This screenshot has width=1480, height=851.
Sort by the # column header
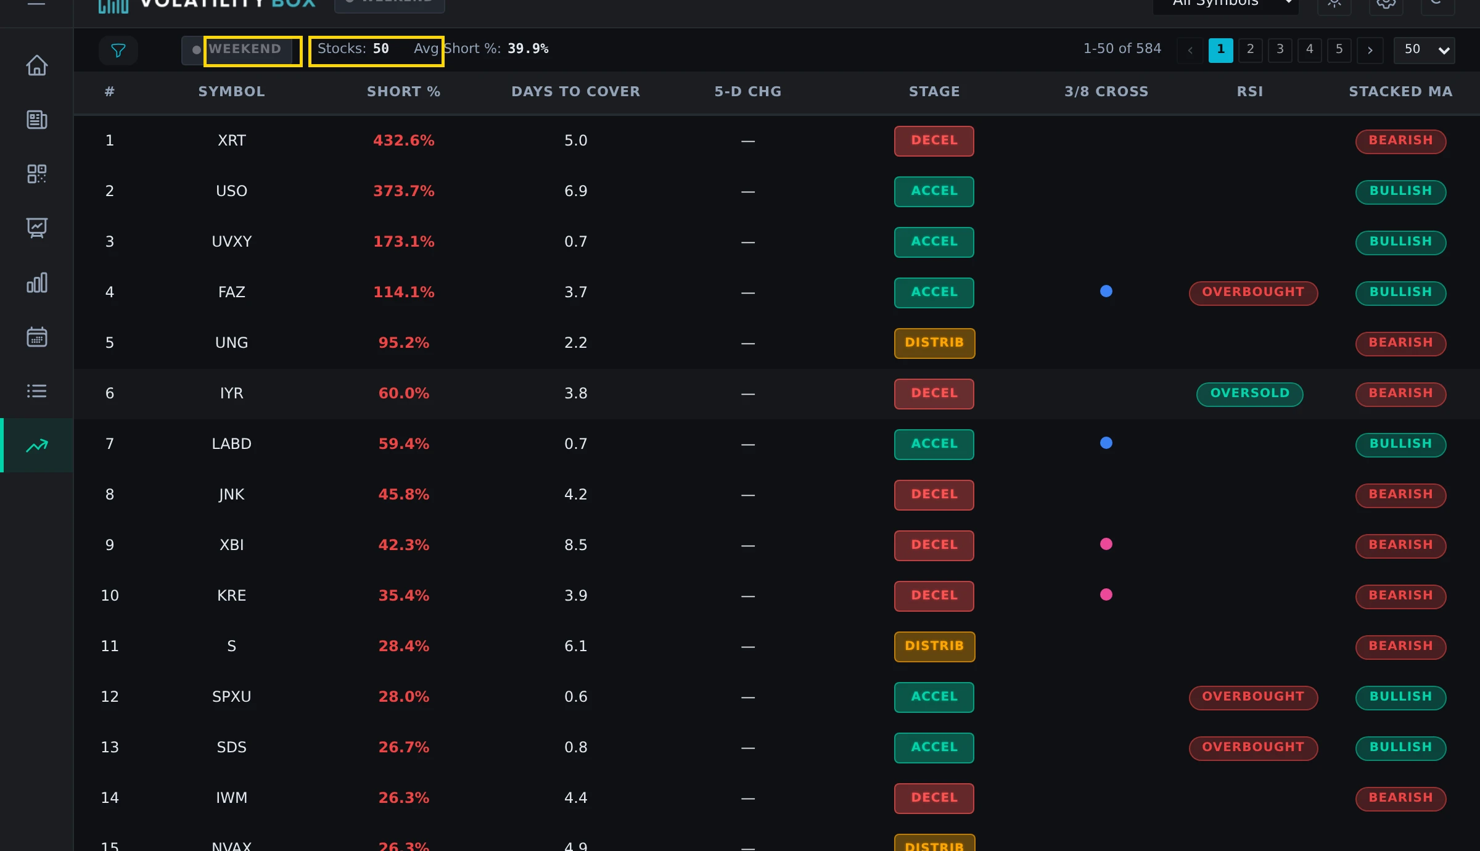click(x=110, y=91)
